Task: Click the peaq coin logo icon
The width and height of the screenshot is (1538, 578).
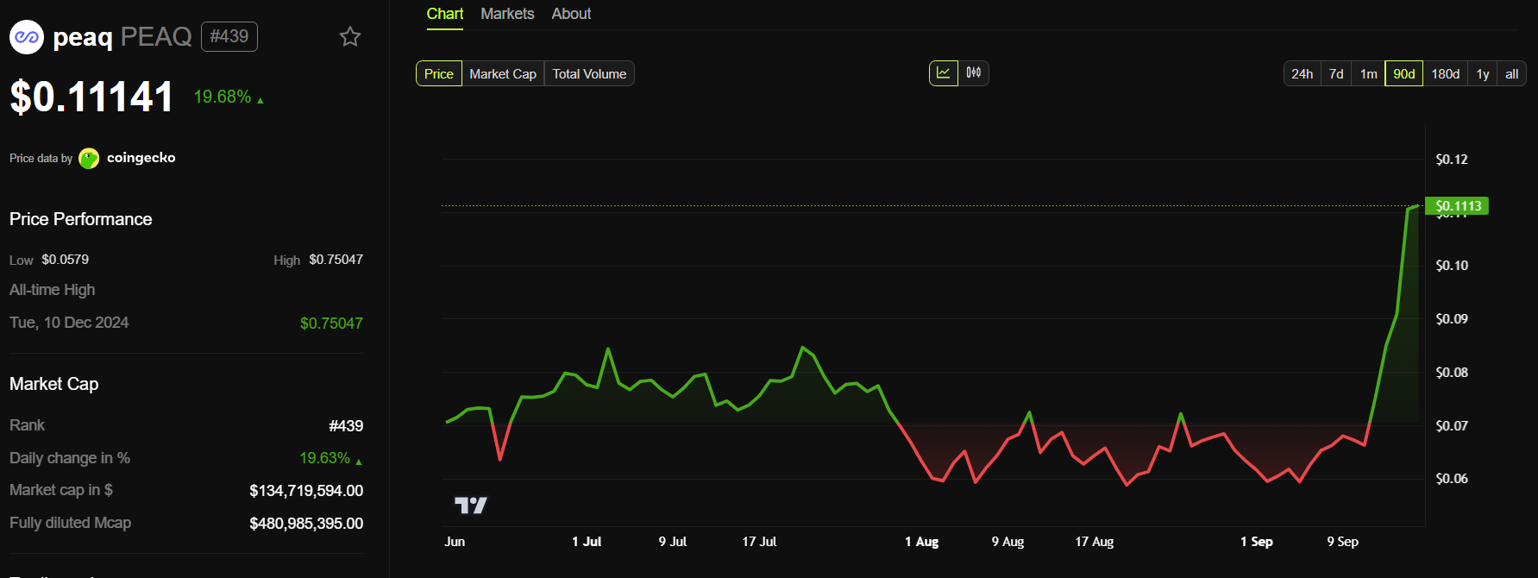Action: pos(27,37)
